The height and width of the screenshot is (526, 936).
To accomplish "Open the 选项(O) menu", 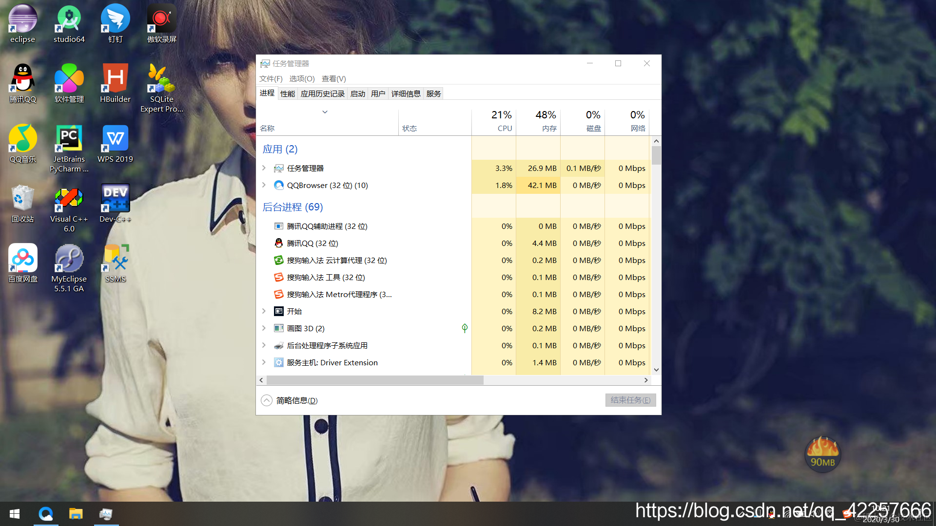I will [x=302, y=78].
